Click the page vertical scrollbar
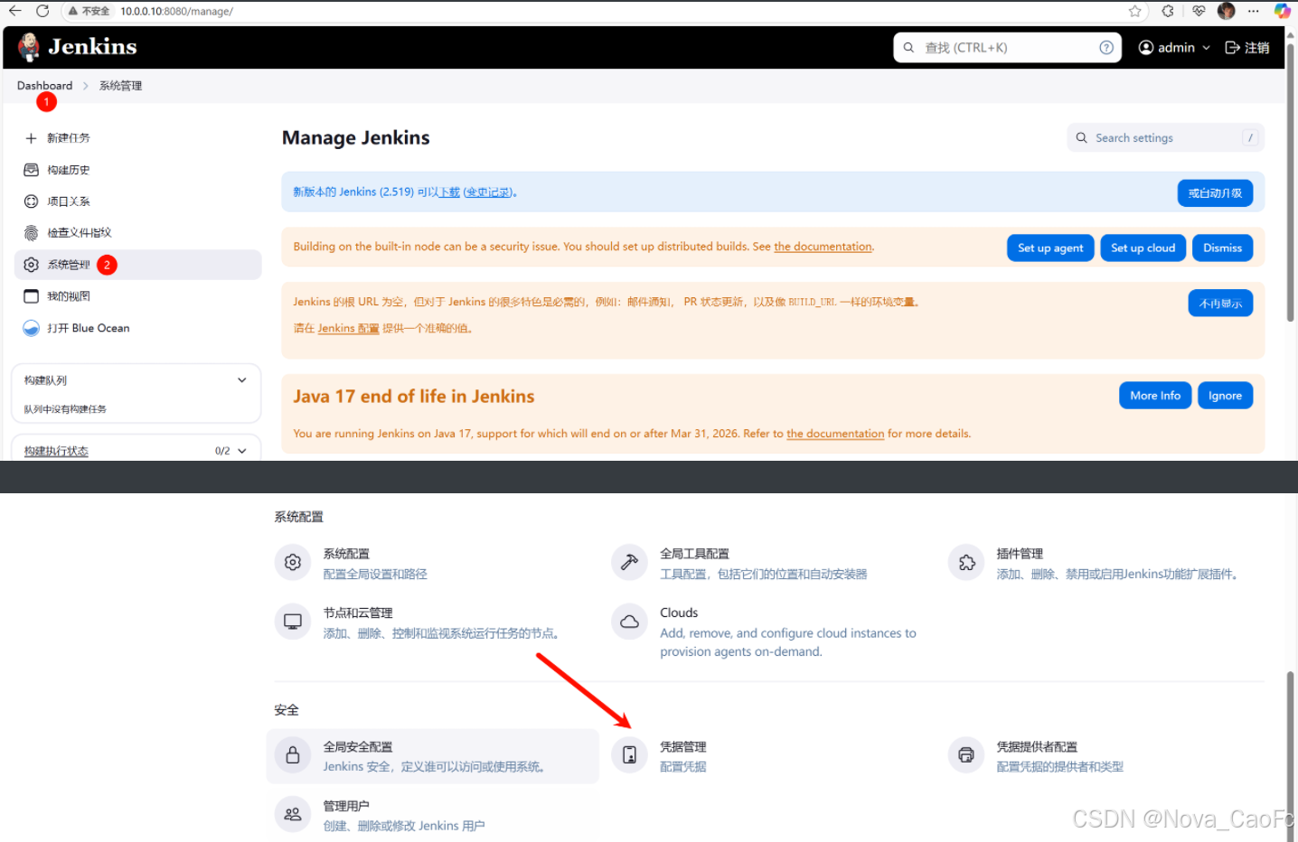 tap(1291, 181)
